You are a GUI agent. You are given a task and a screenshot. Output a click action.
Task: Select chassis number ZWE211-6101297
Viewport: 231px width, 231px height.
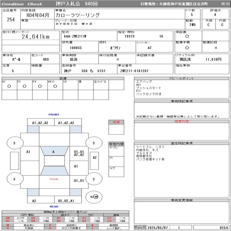pyautogui.click(x=135, y=71)
